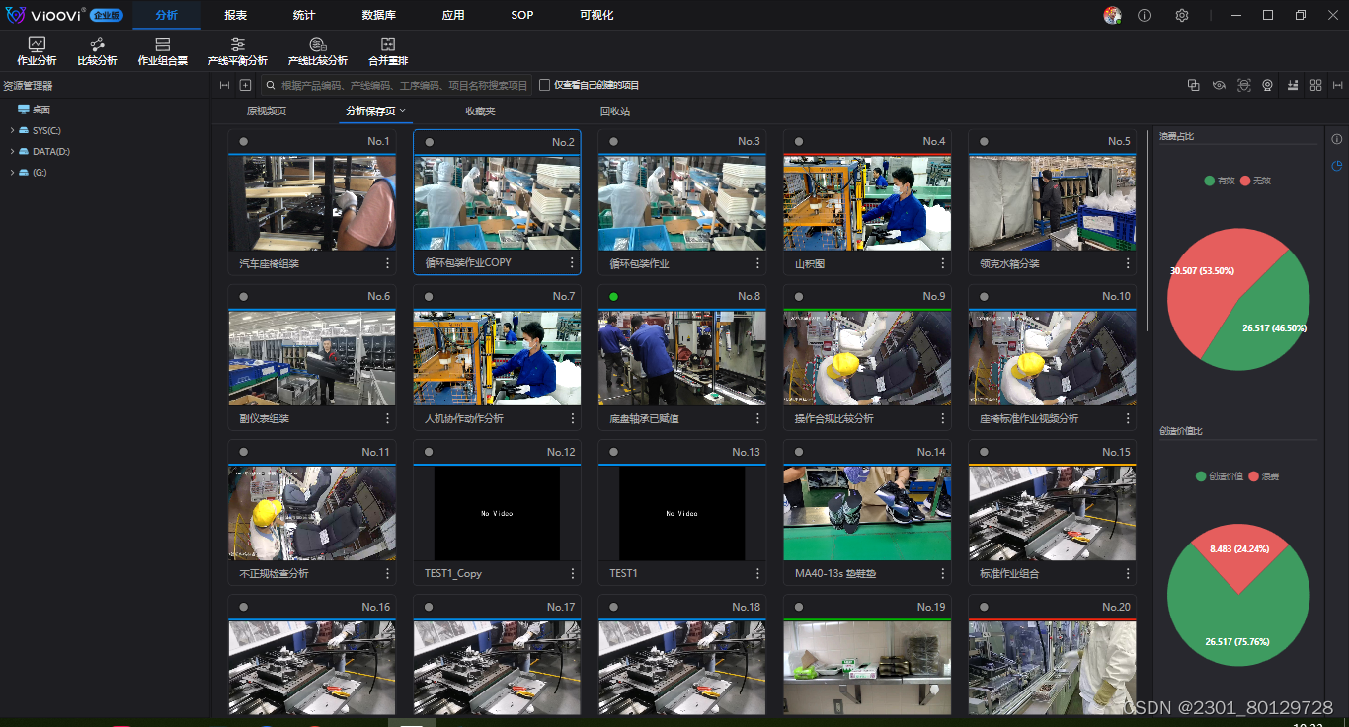Click the search magnifier icon

pos(270,85)
